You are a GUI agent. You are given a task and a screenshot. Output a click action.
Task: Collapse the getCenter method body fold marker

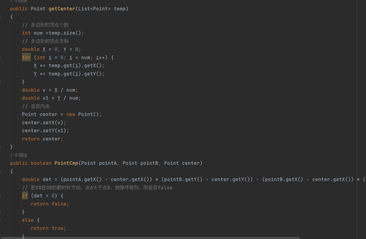coord(1,17)
